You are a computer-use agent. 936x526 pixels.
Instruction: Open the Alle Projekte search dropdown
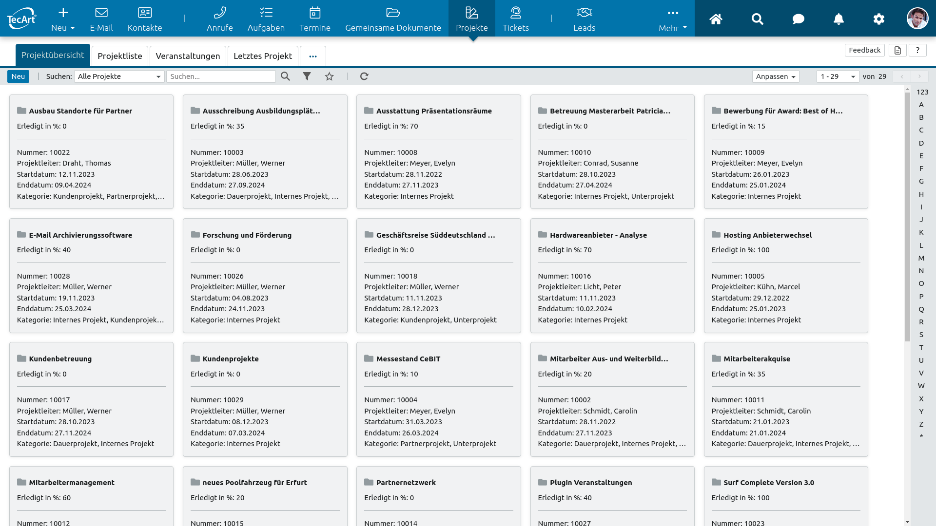119,76
